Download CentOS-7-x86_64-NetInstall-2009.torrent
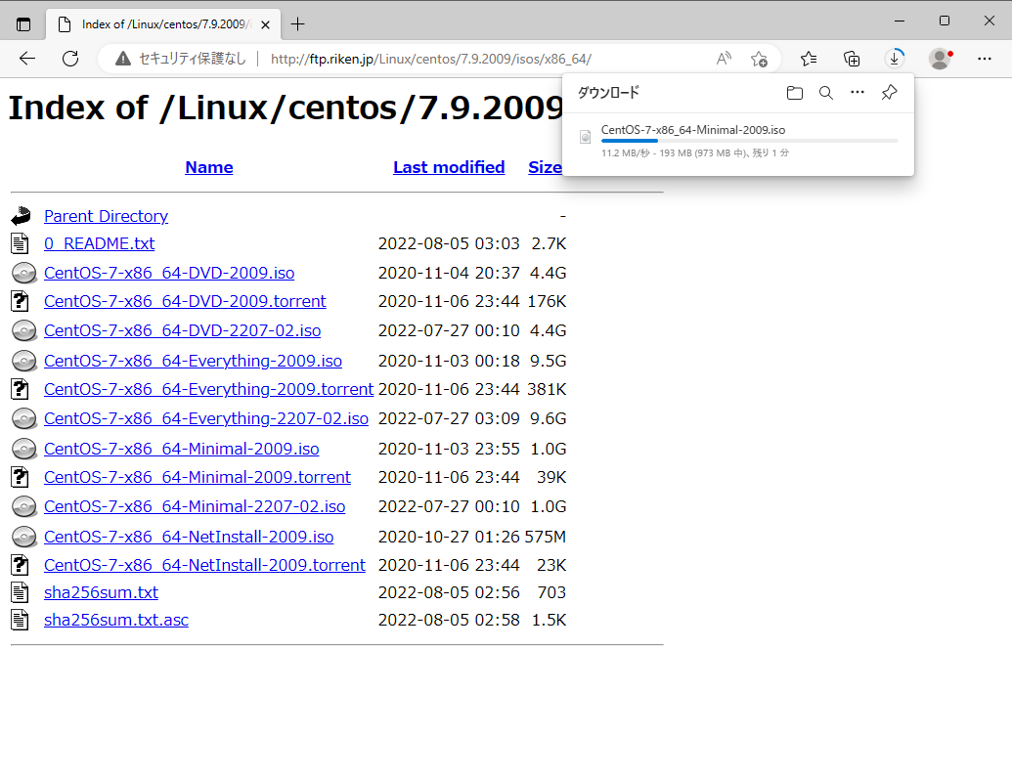This screenshot has height=779, width=1012. click(204, 565)
